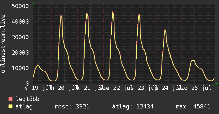Click the legtöbb legend label
219x114 pixels.
point(27,99)
